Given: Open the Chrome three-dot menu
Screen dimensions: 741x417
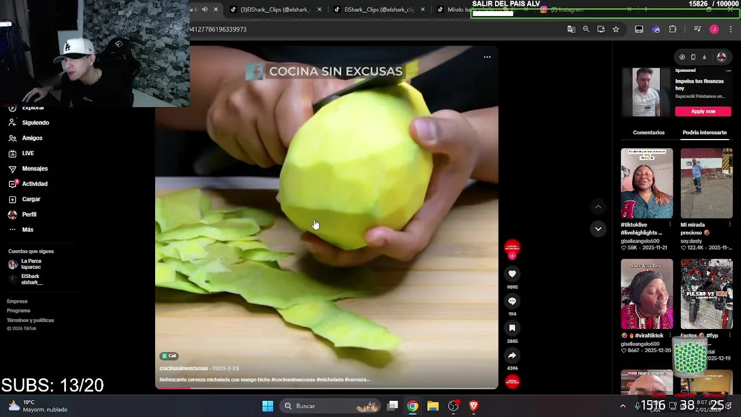Looking at the screenshot, I should pyautogui.click(x=731, y=29).
